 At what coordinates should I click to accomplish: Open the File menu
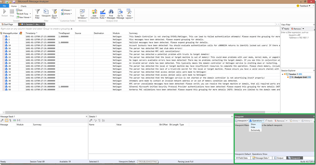coord(4,6)
